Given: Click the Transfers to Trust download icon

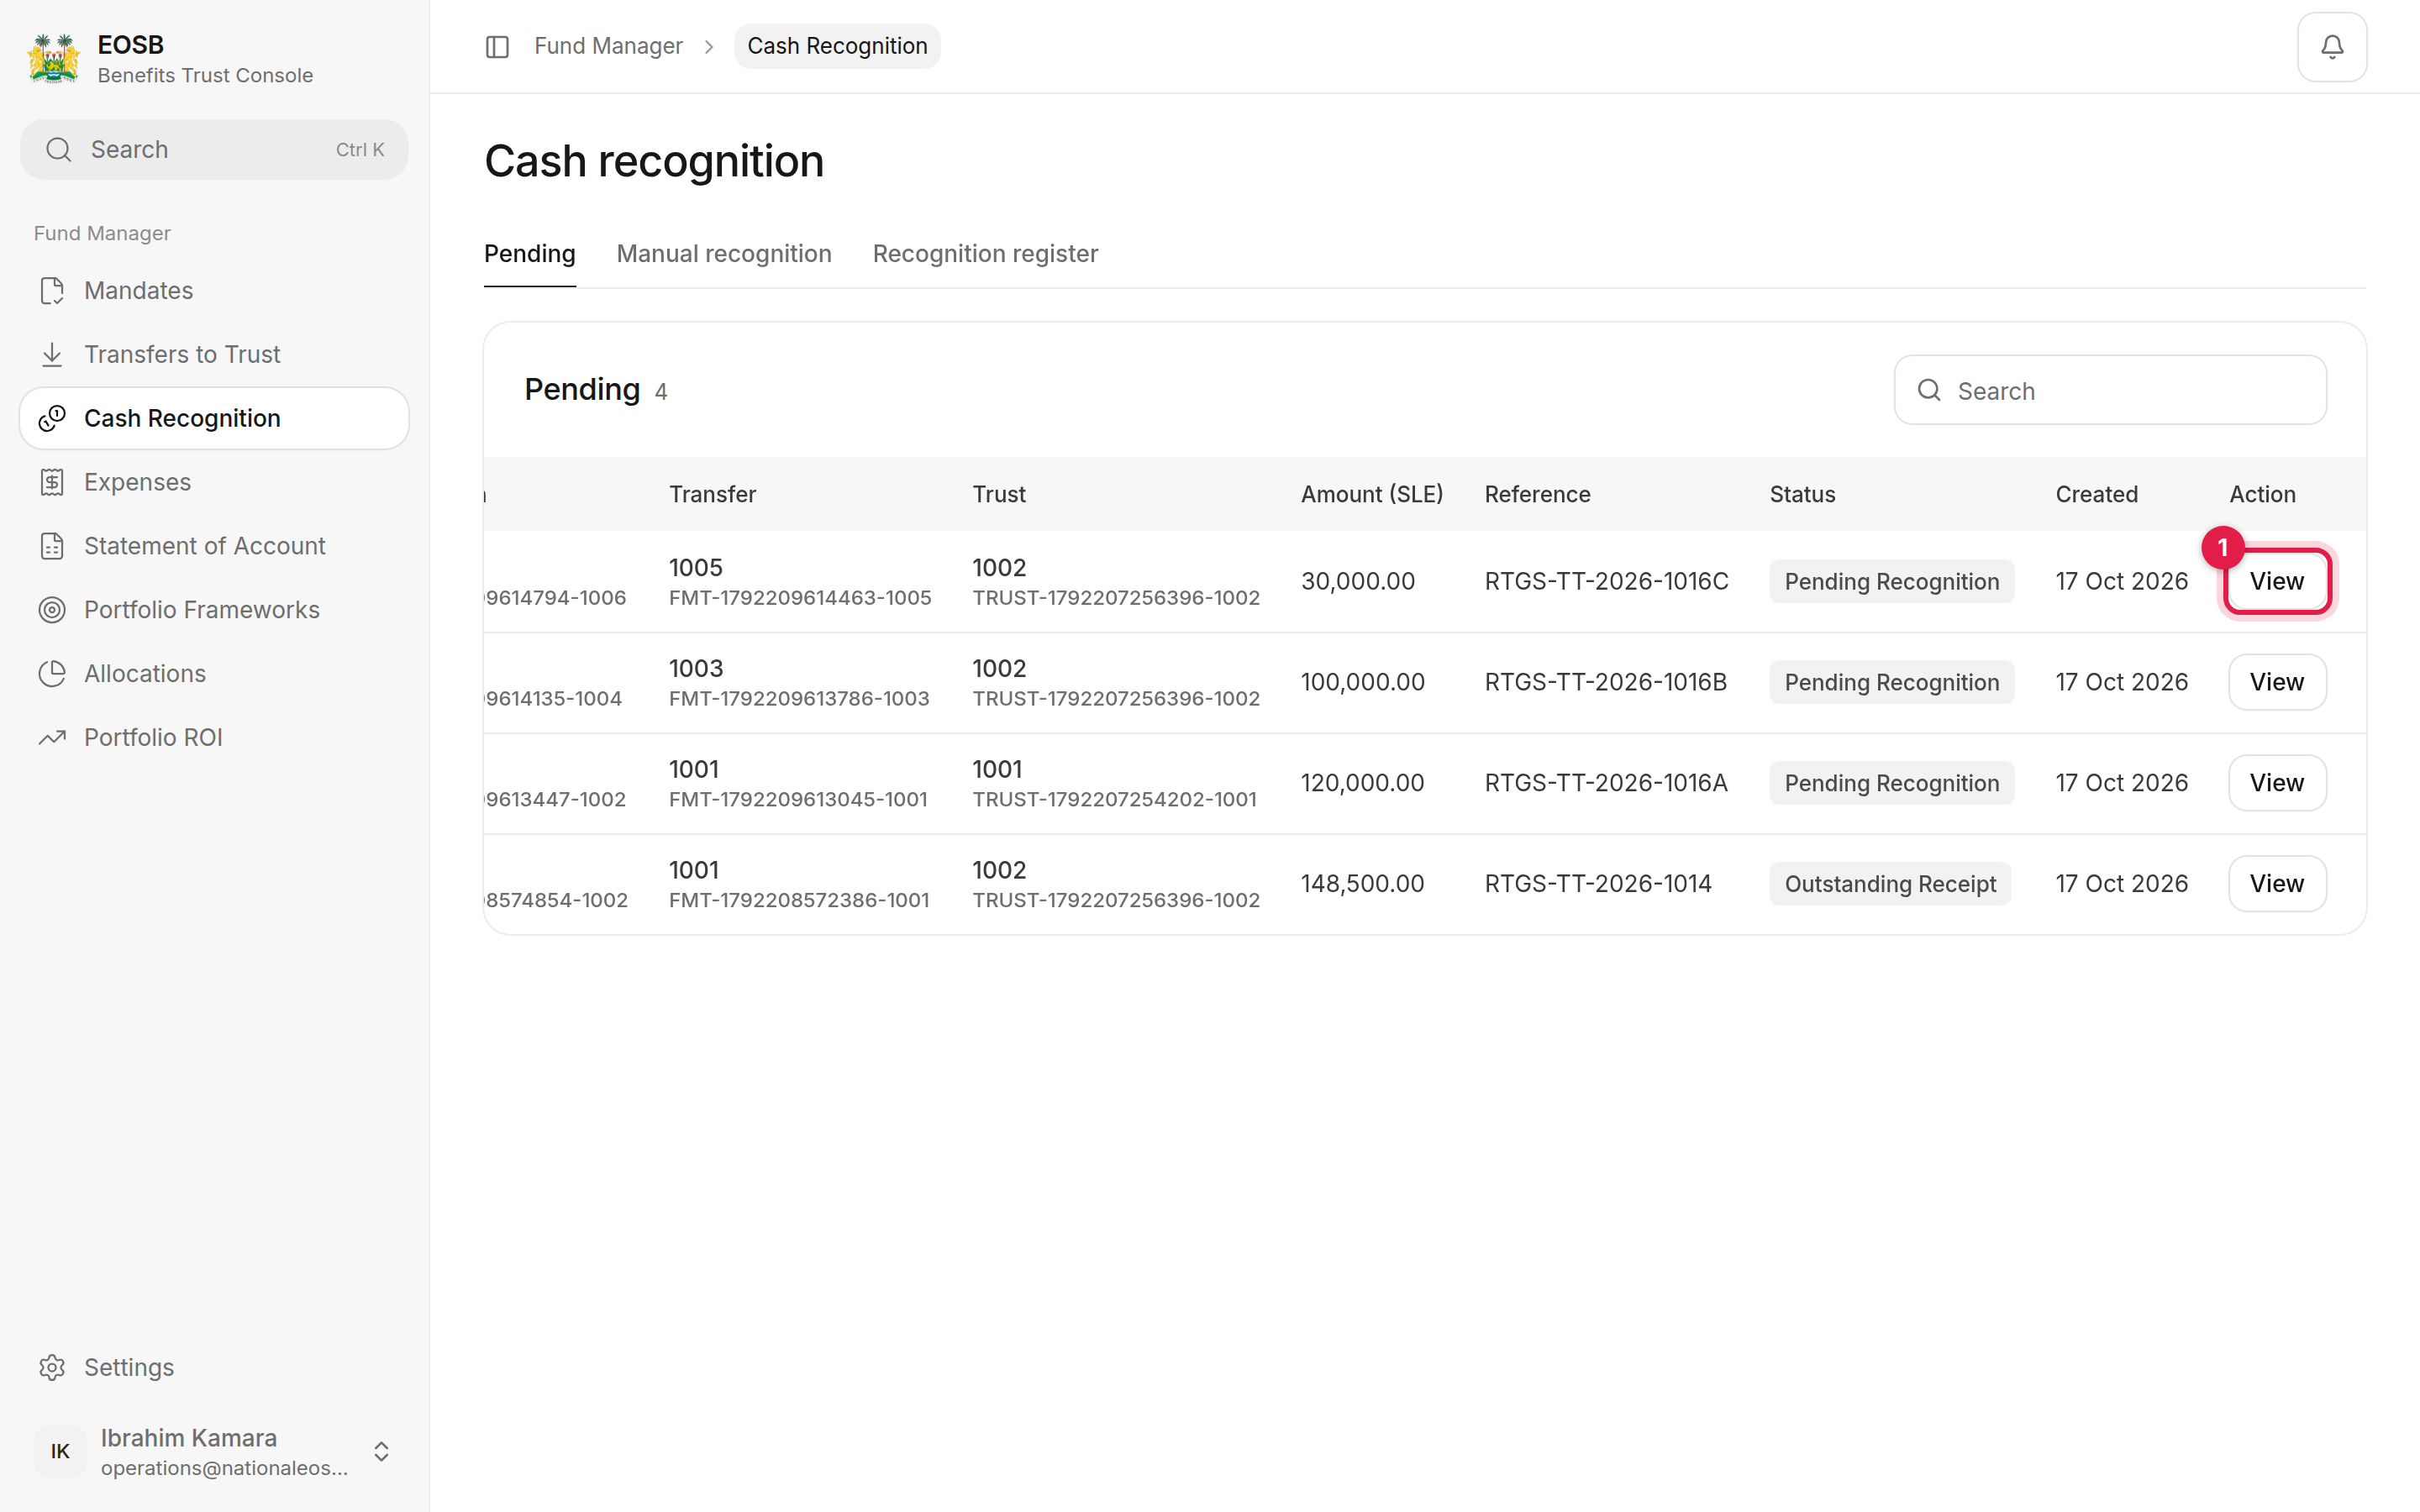Looking at the screenshot, I should (52, 354).
